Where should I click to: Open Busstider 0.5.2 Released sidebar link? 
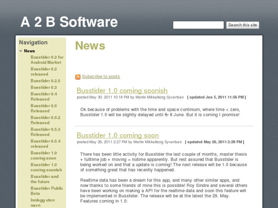point(46,120)
